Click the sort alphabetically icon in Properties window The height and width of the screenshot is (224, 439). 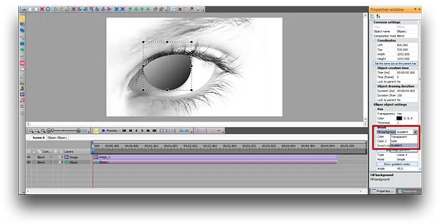(378, 16)
